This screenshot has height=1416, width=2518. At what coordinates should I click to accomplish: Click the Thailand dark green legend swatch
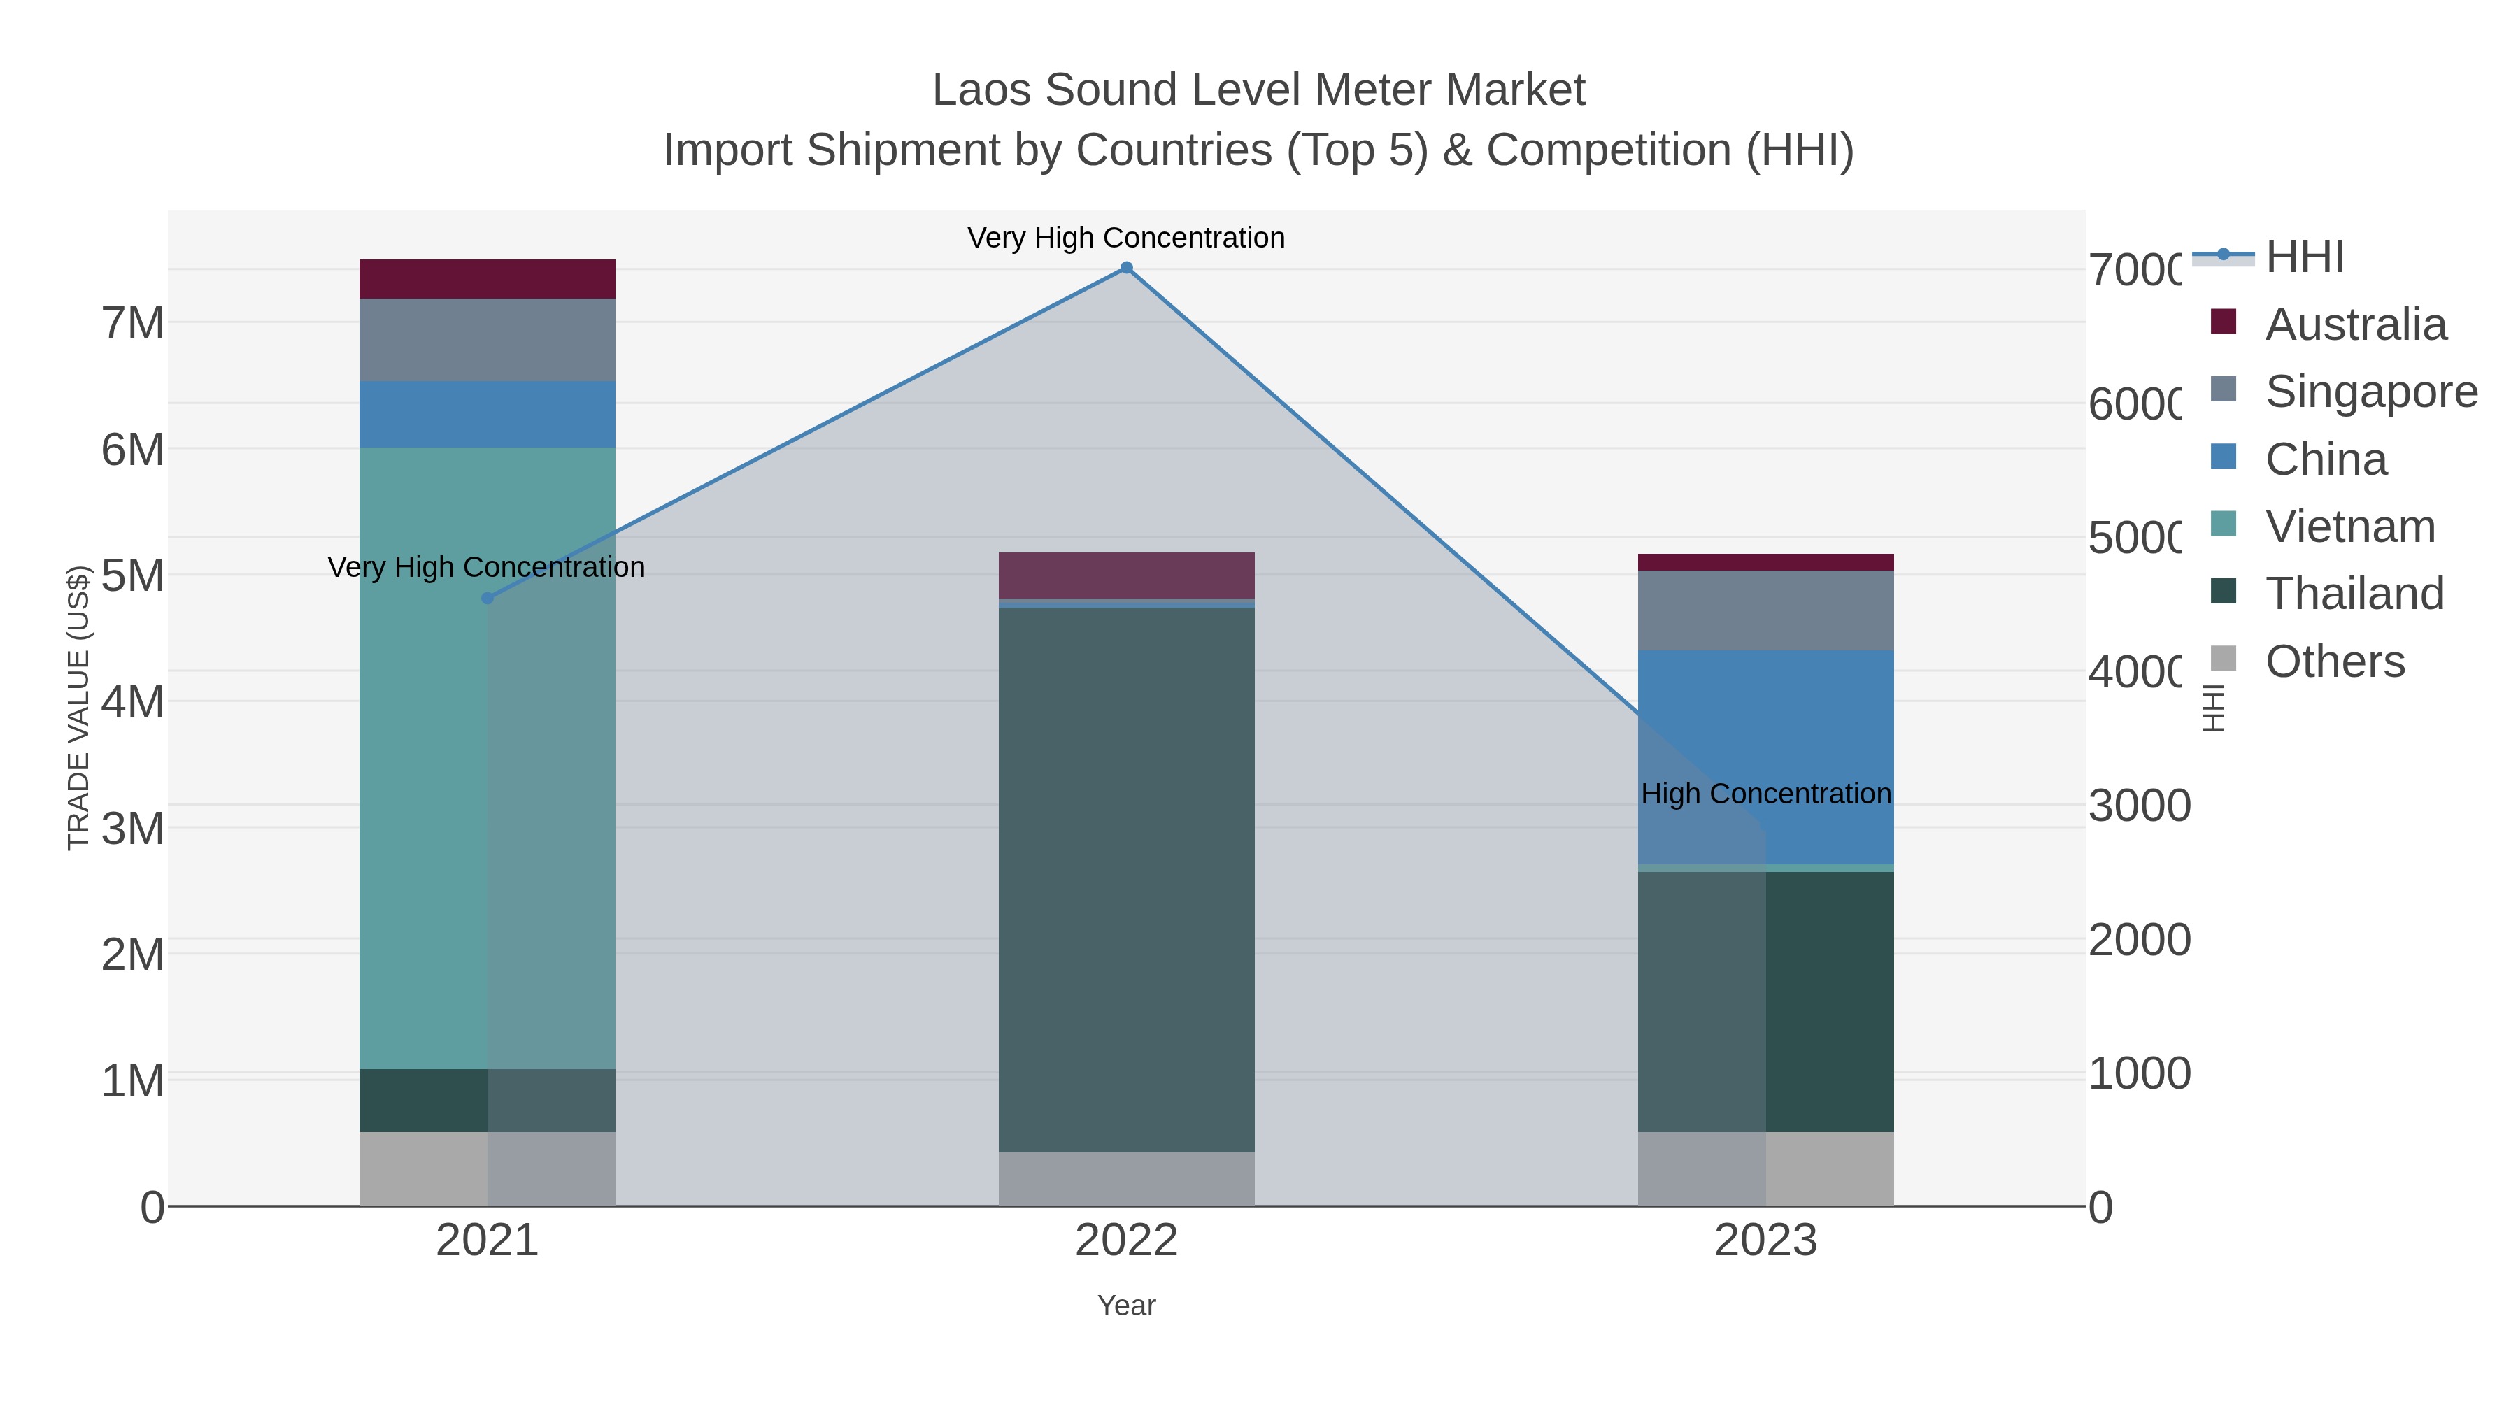2223,591
